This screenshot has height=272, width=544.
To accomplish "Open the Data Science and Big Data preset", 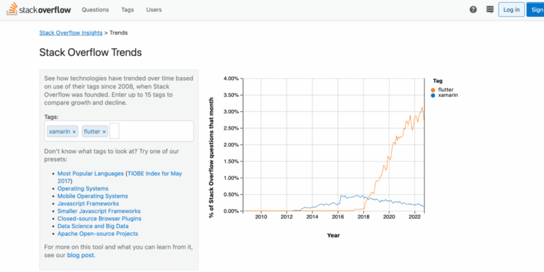I will tap(93, 226).
